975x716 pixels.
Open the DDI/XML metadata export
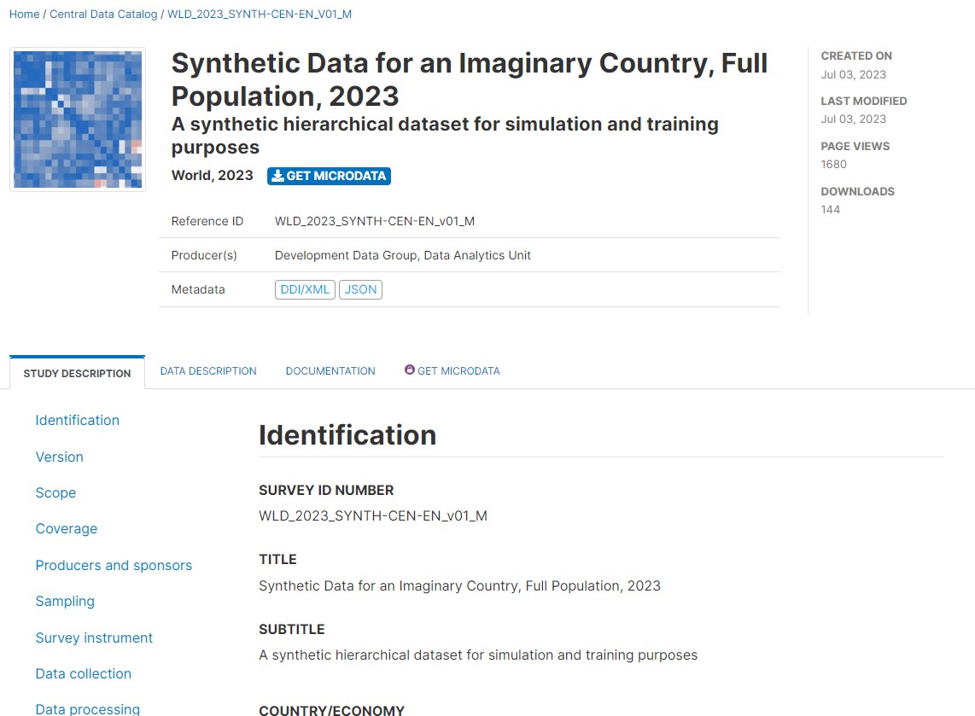305,289
